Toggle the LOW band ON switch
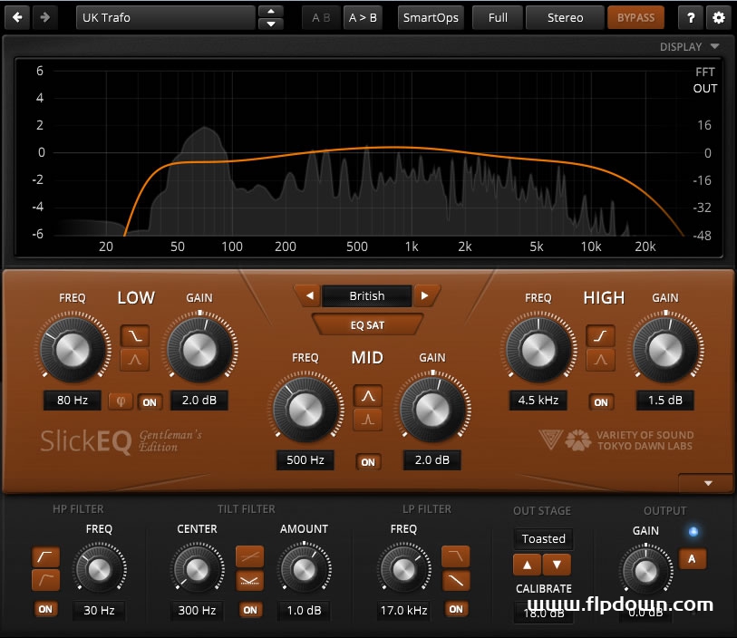Screen dimensions: 737x638 (150, 402)
